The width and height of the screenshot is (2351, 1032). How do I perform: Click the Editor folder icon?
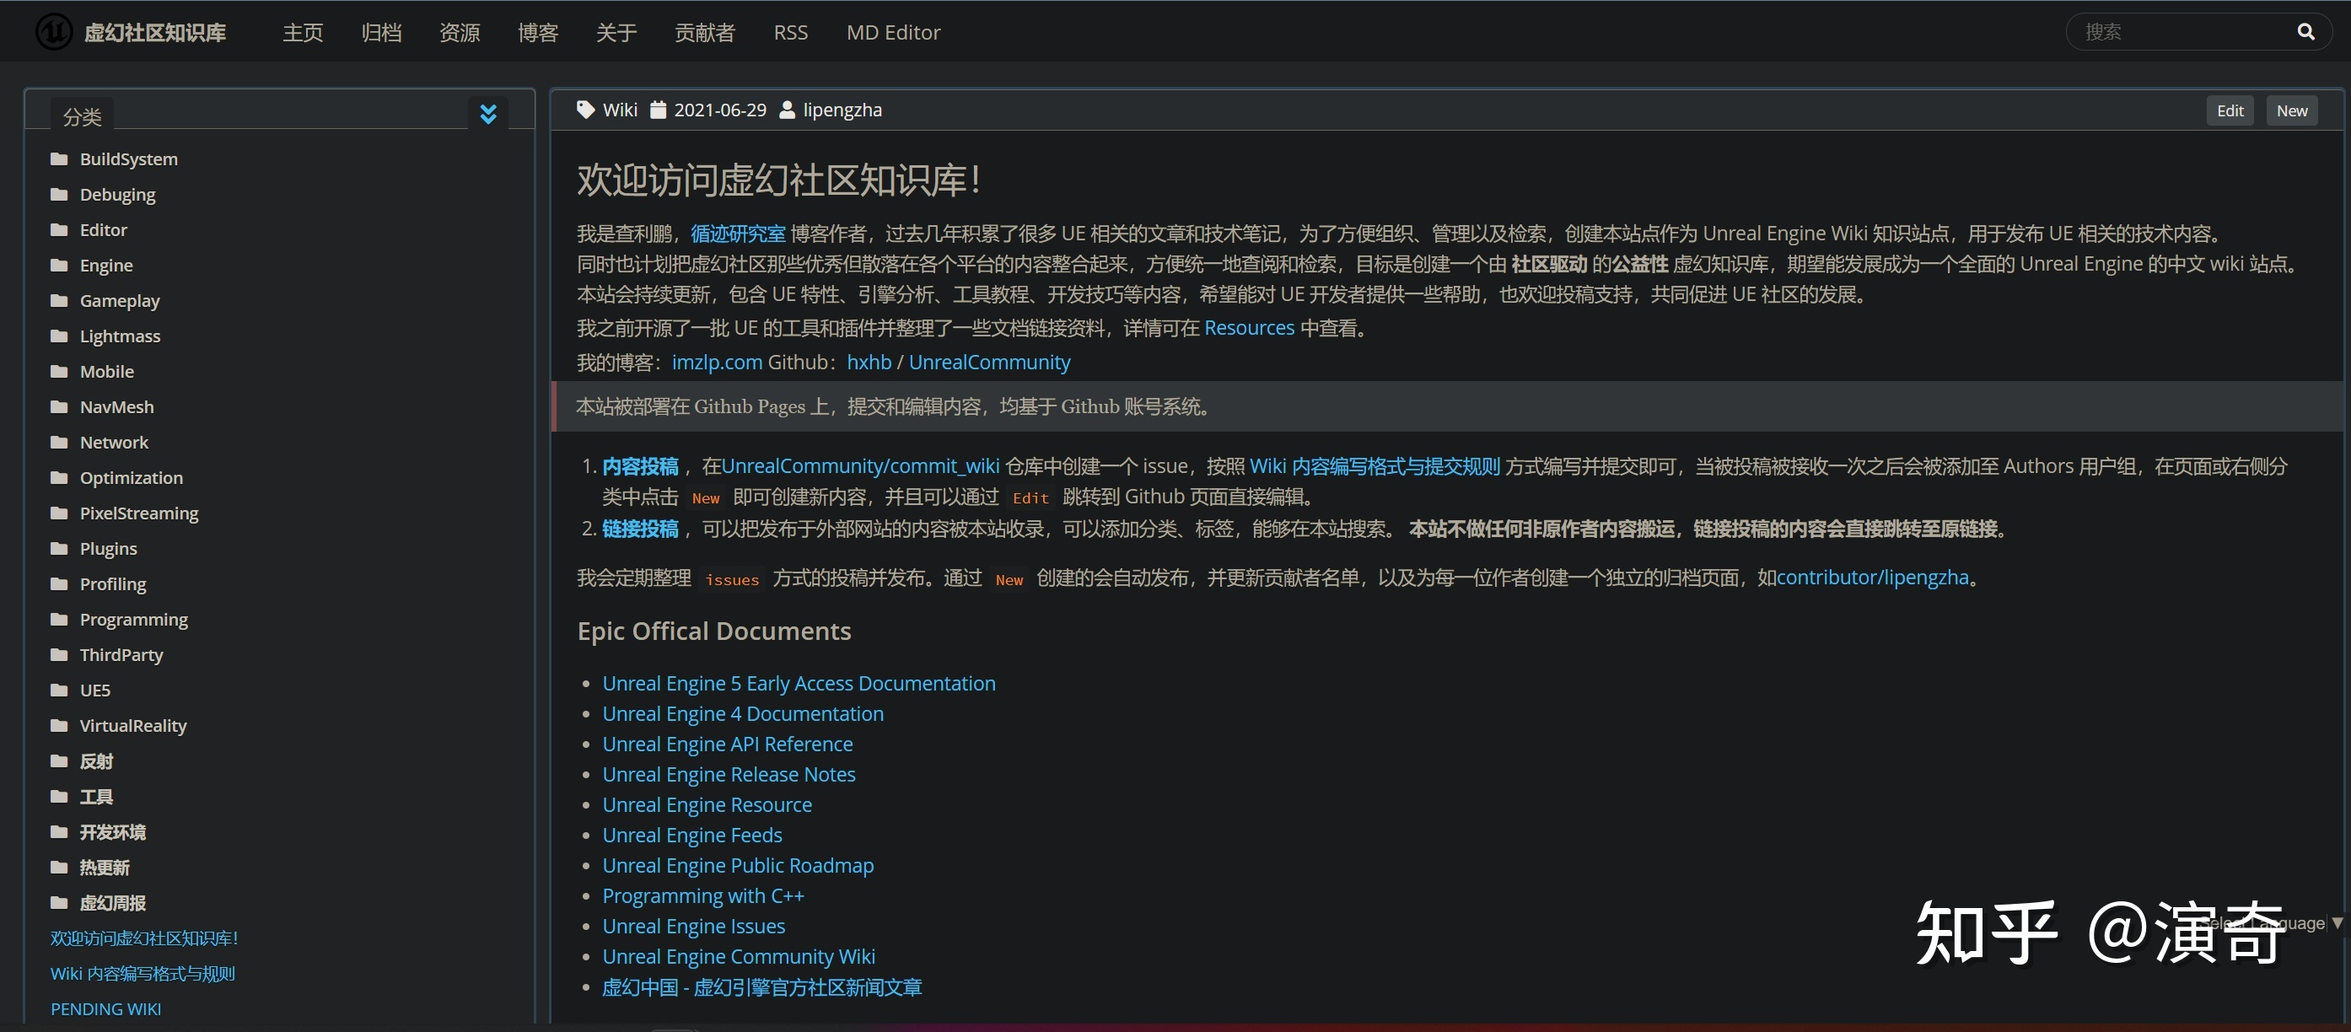(59, 230)
